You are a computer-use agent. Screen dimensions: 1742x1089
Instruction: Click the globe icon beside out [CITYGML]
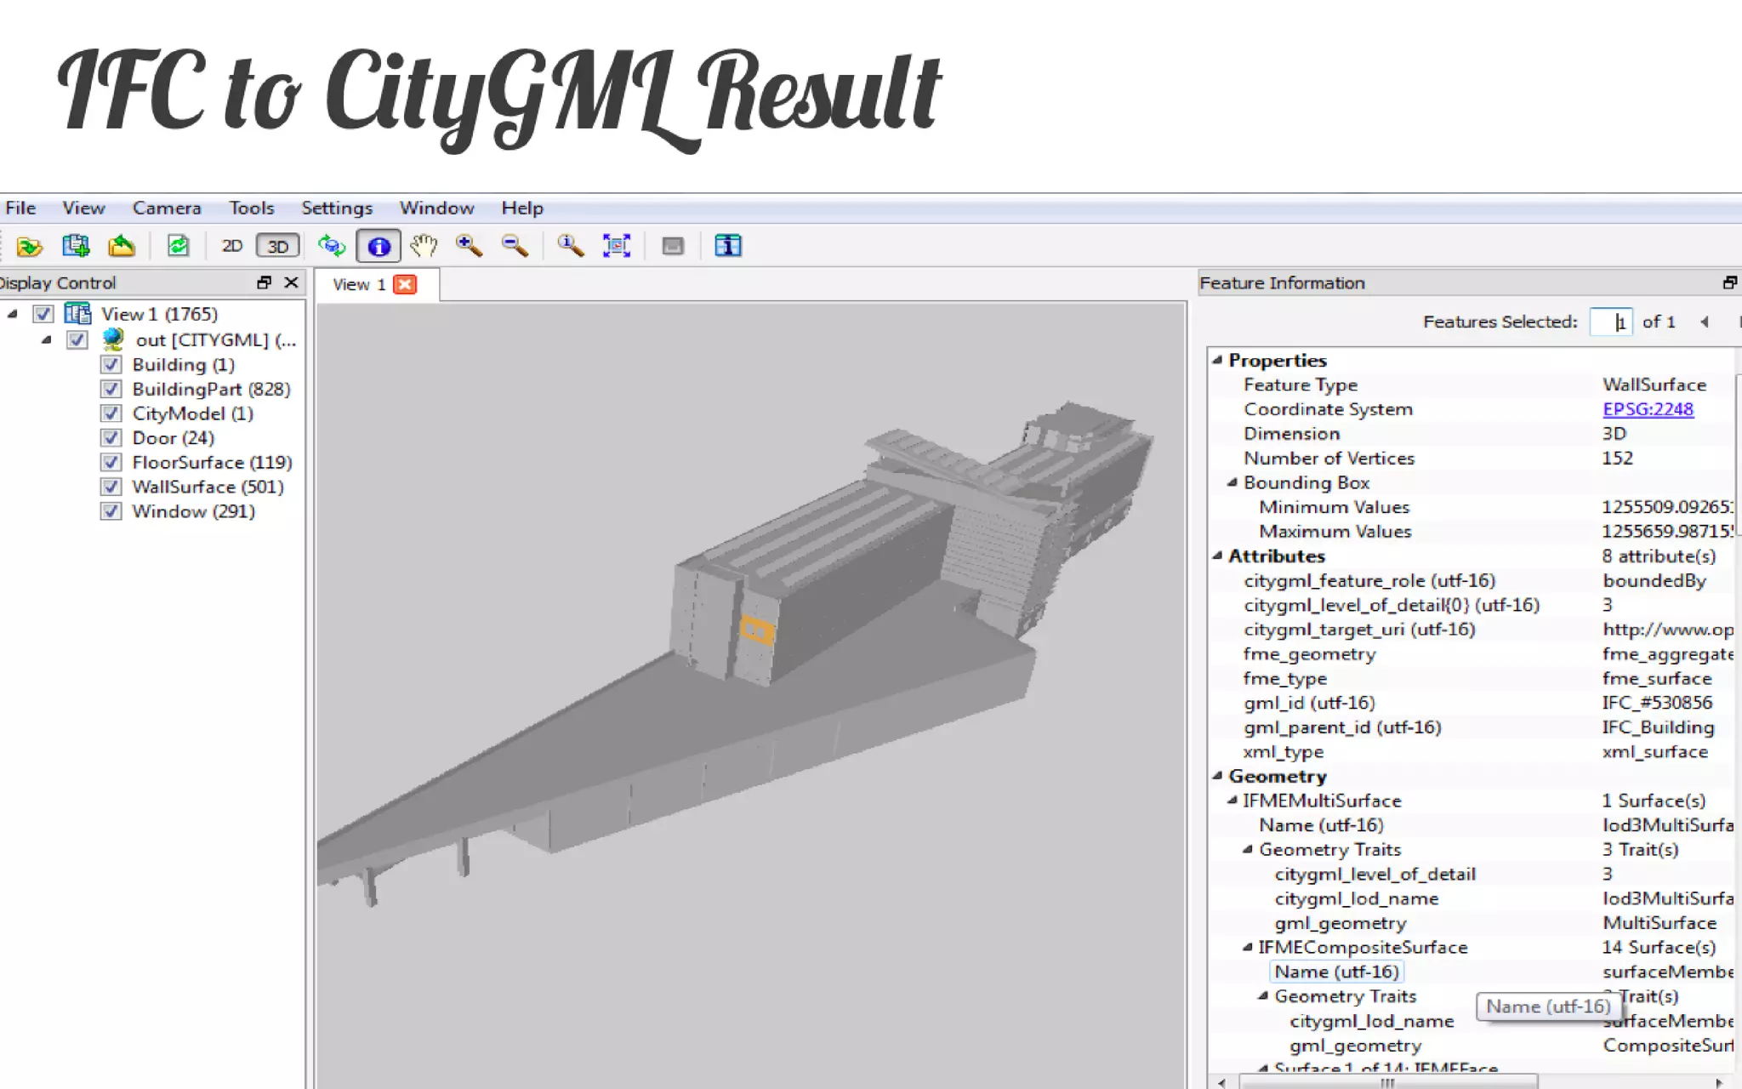coord(112,339)
